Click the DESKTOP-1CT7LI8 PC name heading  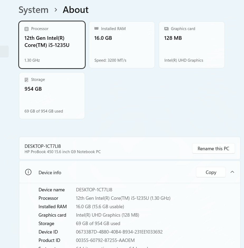[42, 146]
